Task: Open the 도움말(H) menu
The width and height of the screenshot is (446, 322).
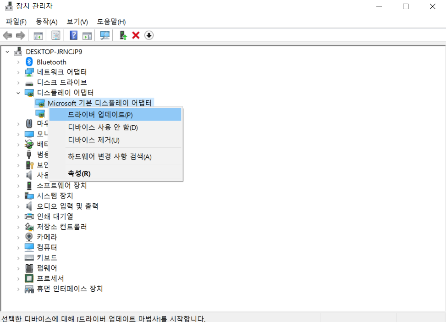Action: pyautogui.click(x=111, y=22)
